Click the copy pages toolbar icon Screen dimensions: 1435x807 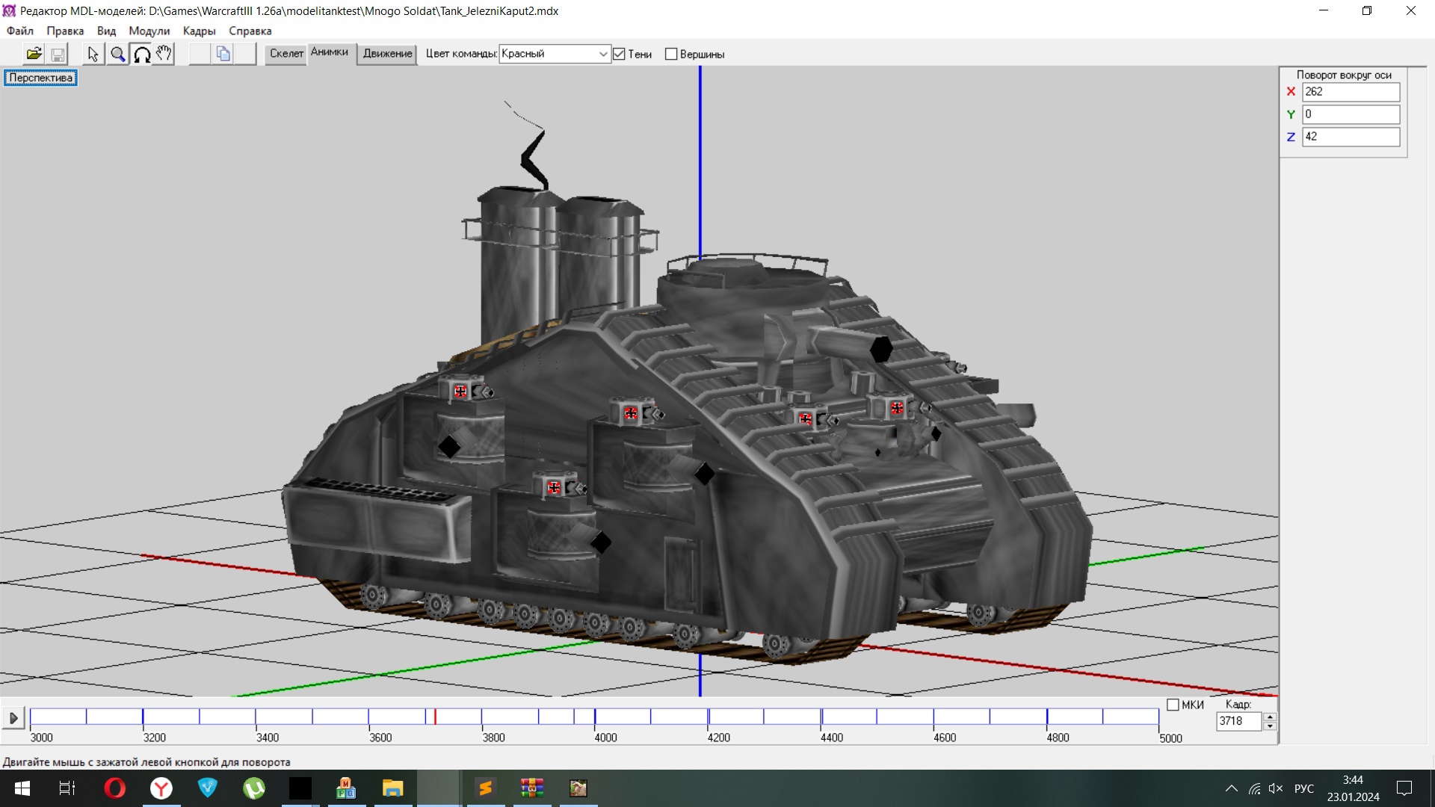click(x=223, y=54)
